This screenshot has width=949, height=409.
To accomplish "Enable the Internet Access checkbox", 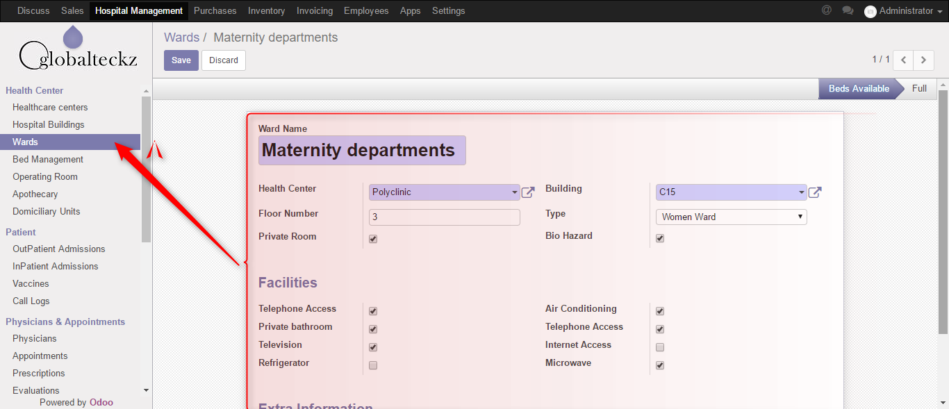I will [x=660, y=347].
